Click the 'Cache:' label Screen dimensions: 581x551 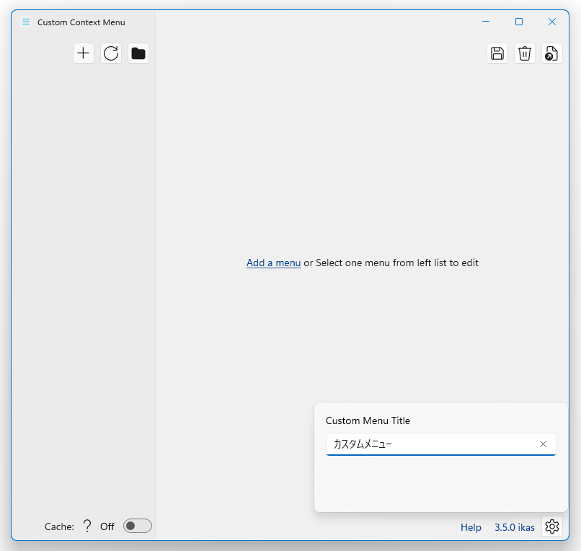(59, 526)
